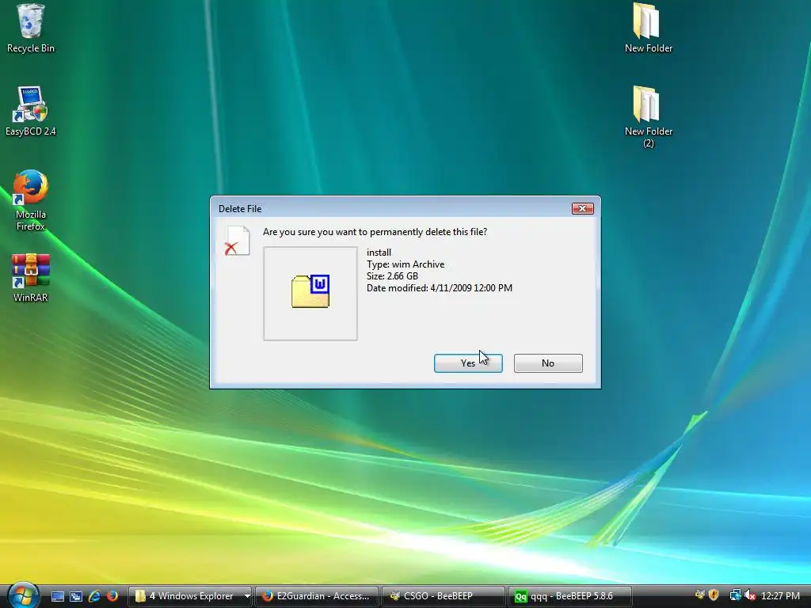Click the 'Date modified' line in dialog
811x608 pixels.
[x=439, y=288]
